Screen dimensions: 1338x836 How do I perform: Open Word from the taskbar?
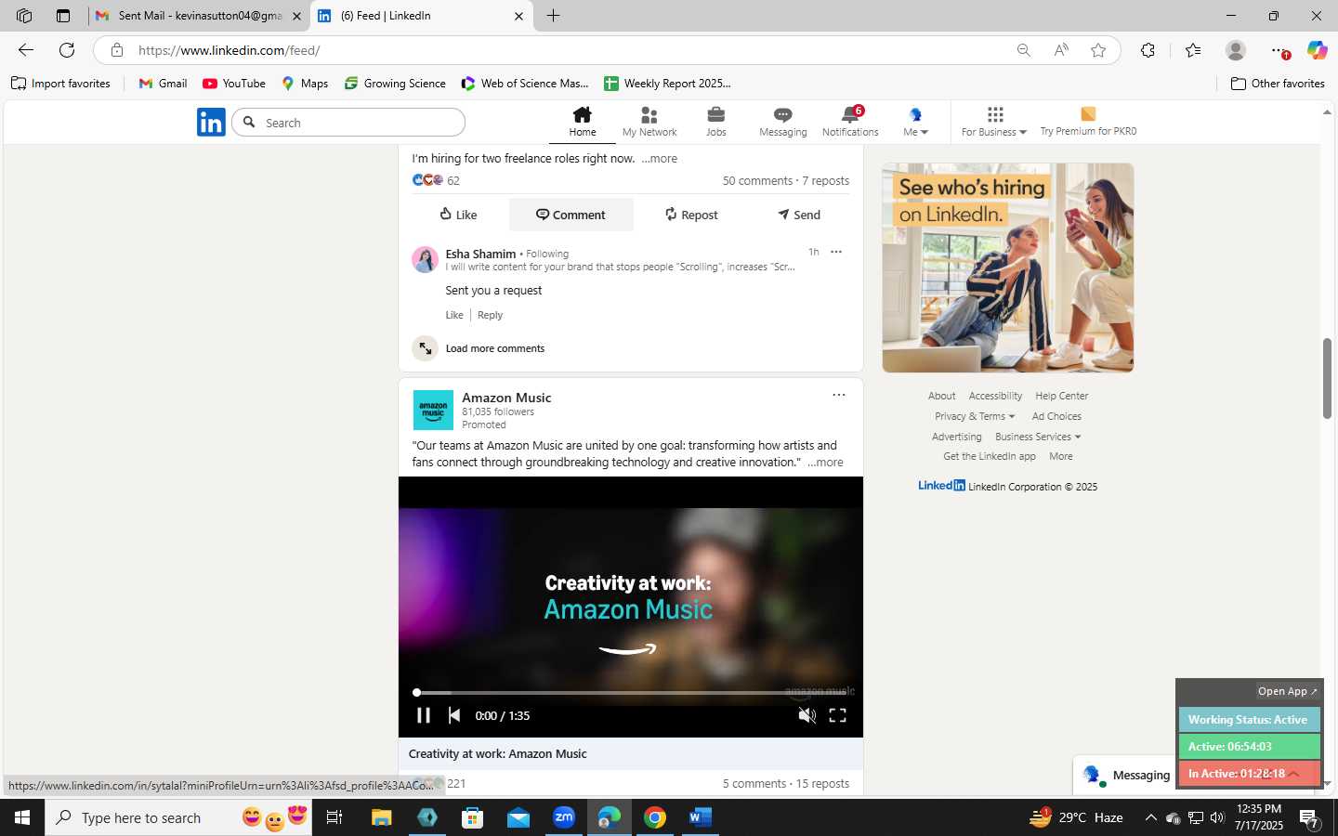tap(701, 817)
